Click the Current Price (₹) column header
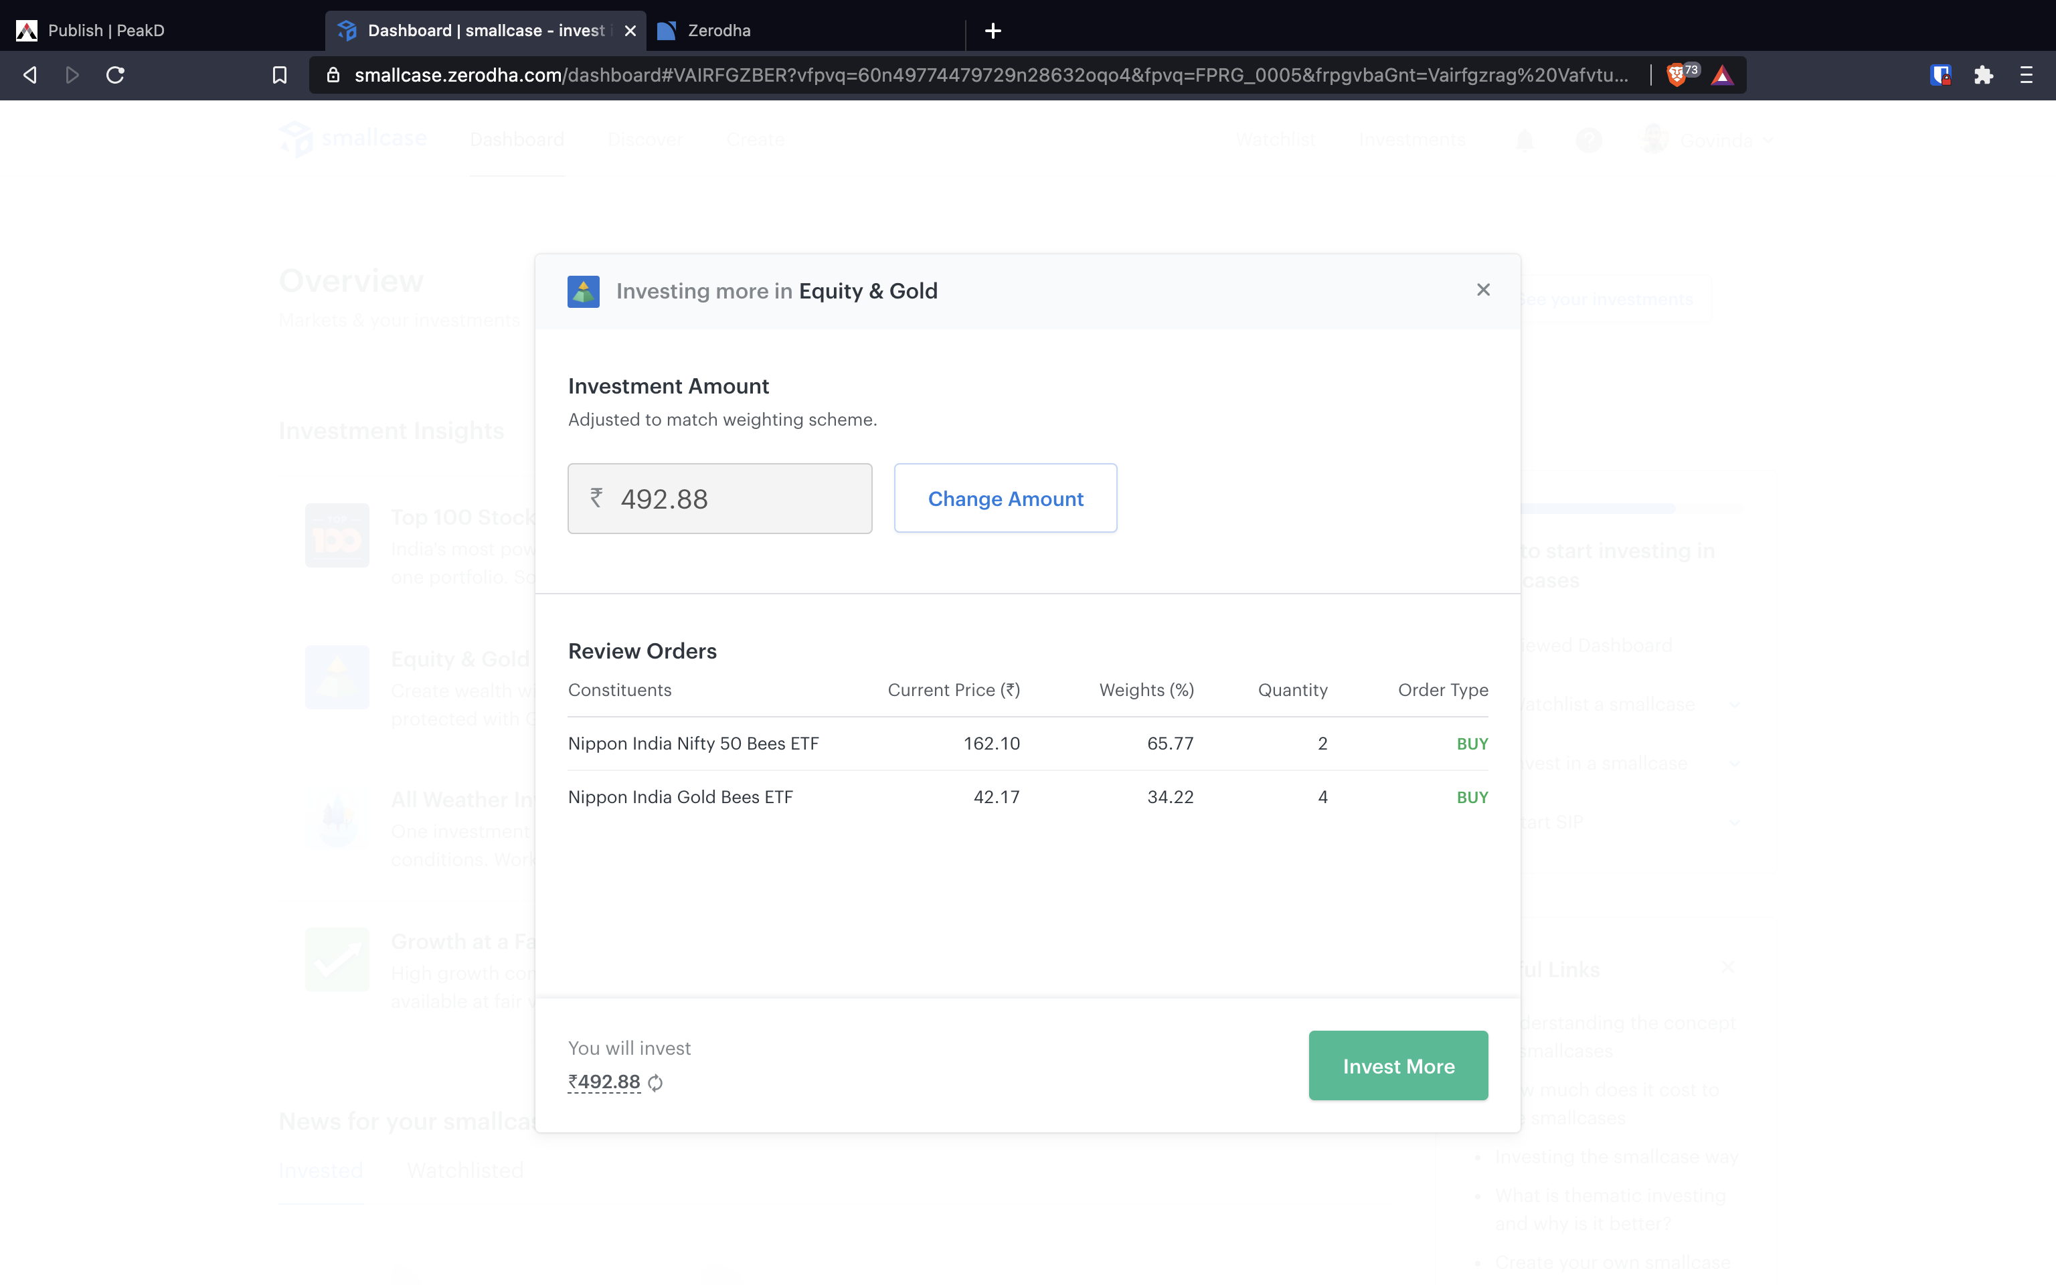Image resolution: width=2056 pixels, height=1285 pixels. 953,690
